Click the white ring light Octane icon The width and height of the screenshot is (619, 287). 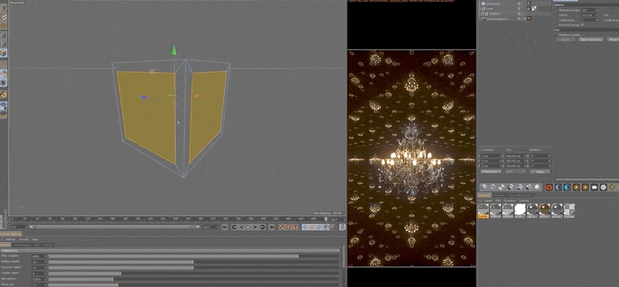[x=604, y=187]
